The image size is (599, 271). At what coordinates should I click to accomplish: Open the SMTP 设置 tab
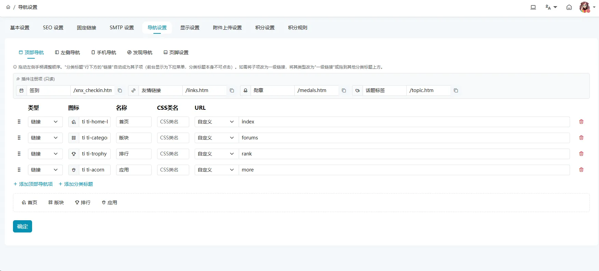tap(122, 28)
